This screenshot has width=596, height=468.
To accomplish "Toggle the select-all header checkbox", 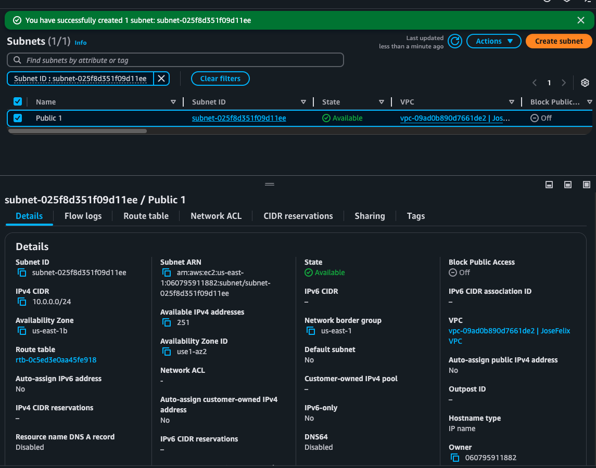I will click(18, 102).
